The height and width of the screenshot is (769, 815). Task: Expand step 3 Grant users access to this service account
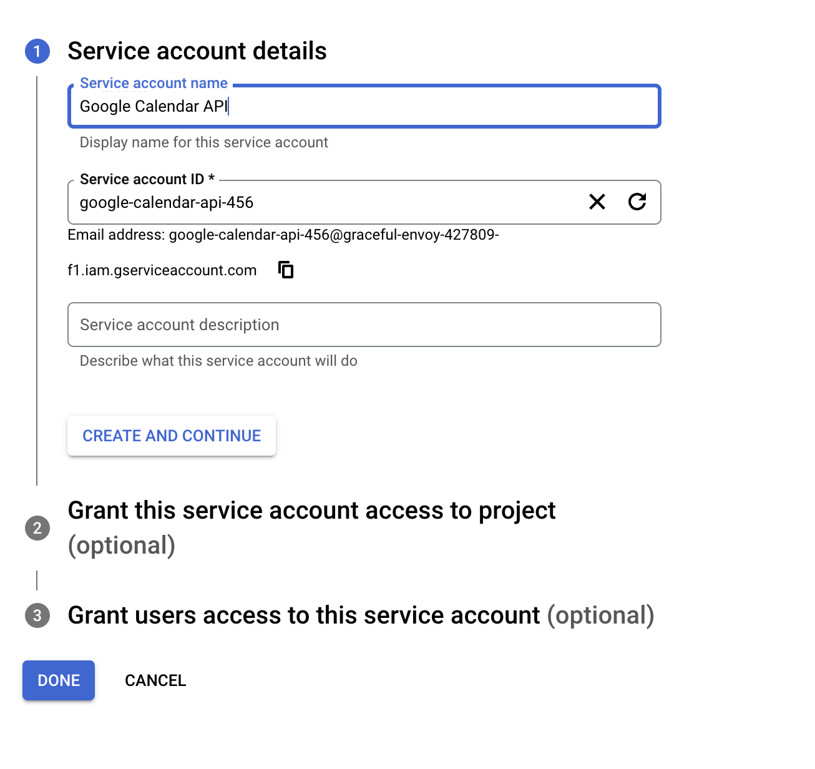point(361,615)
